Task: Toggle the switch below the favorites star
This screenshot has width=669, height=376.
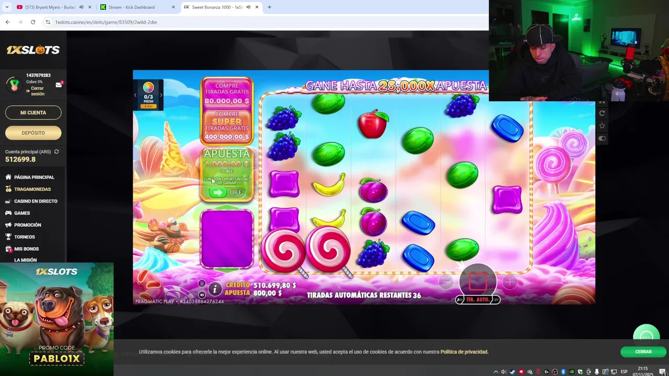Action: [x=602, y=138]
